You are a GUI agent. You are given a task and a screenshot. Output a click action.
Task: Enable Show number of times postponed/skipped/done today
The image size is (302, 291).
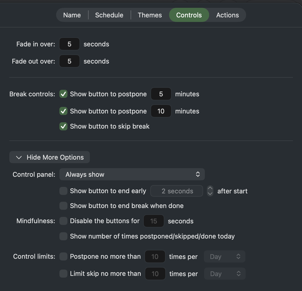63,236
